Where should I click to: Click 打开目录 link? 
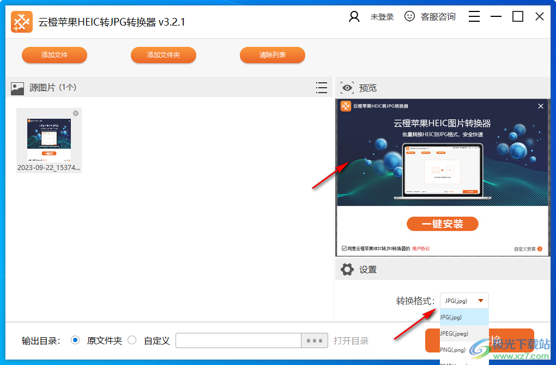tap(350, 341)
